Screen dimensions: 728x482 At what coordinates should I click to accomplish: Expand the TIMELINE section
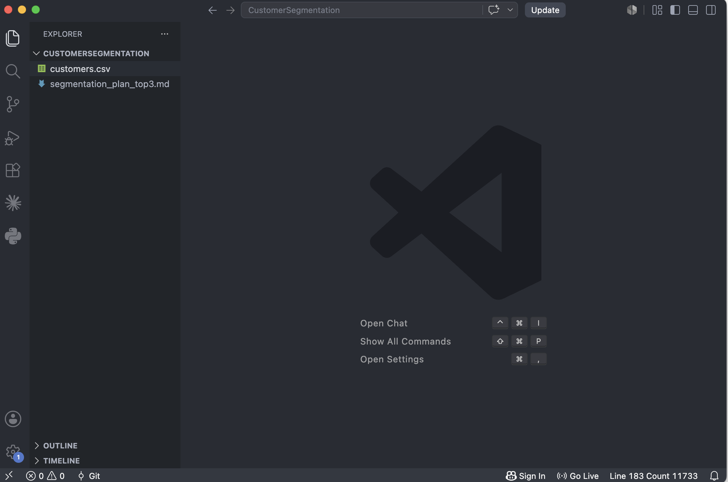click(105, 461)
